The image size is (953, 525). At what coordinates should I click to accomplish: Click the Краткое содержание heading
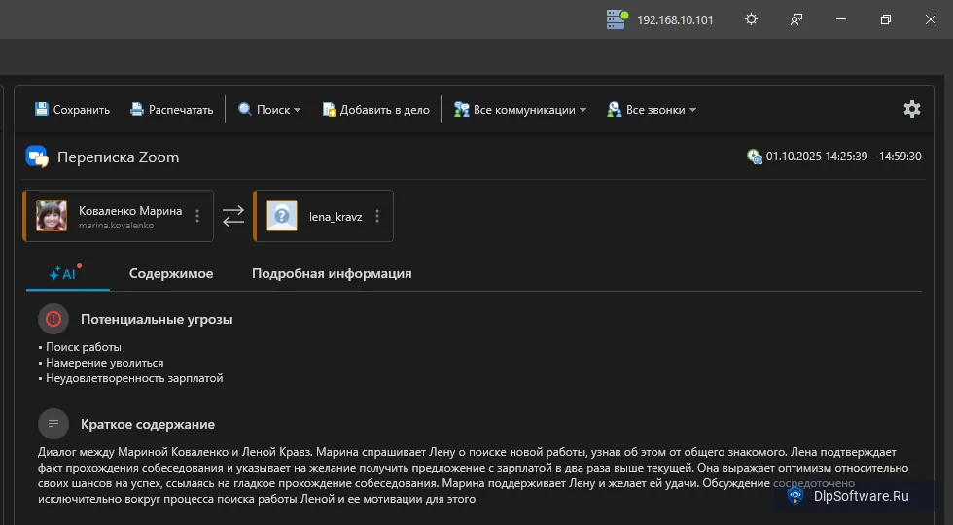(x=148, y=424)
